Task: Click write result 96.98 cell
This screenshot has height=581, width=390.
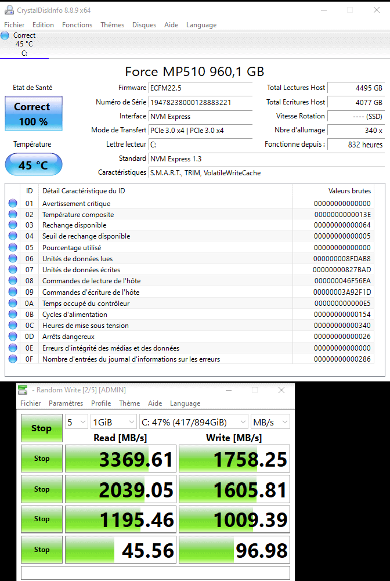Action: click(234, 550)
